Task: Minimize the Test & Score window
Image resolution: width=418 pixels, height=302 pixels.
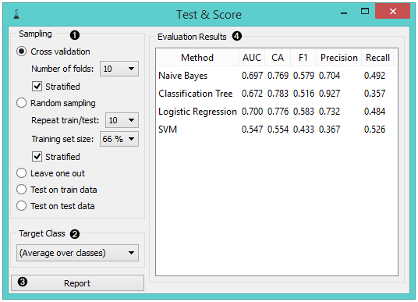Action: point(344,12)
